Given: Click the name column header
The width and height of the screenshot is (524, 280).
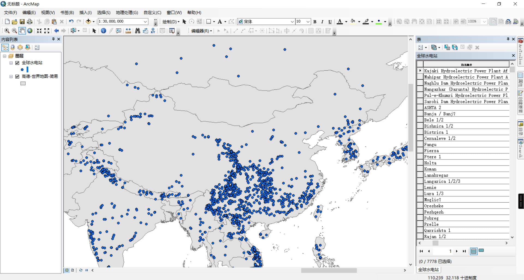Looking at the screenshot, I should [466, 64].
